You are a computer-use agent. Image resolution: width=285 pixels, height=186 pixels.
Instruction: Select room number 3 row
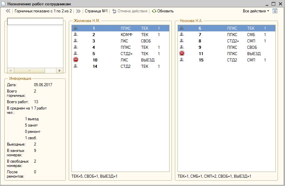[x=120, y=41]
